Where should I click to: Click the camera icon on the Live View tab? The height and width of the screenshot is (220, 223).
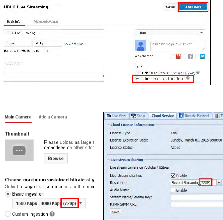pyautogui.click(x=109, y=116)
